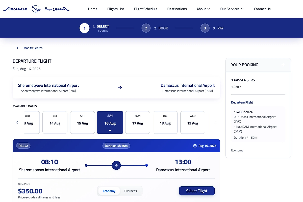This screenshot has width=303, height=202.
Task: Select the Economy fare class
Action: [x=109, y=191]
